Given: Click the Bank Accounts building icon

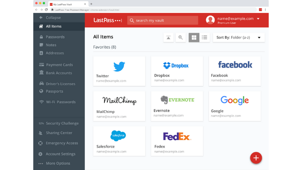Looking at the screenshot, I should (42, 73).
